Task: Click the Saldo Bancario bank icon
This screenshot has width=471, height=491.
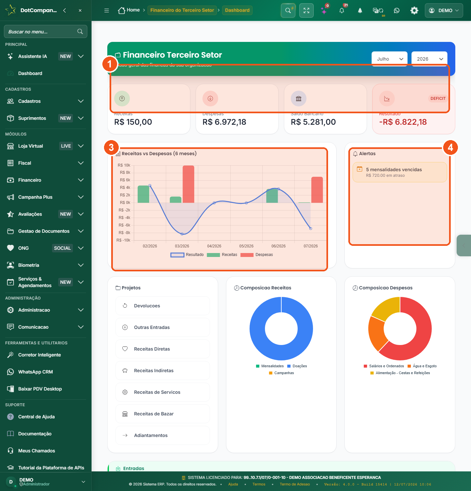Action: pyautogui.click(x=299, y=99)
